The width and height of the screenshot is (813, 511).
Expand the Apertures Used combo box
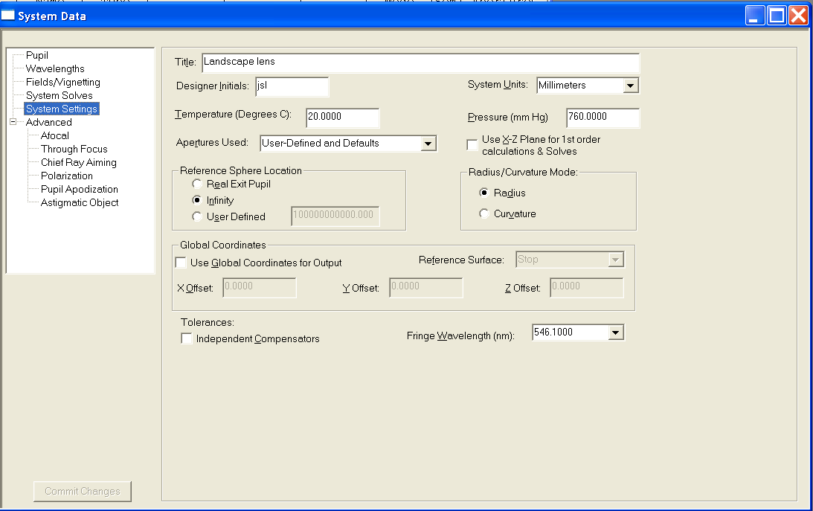coord(428,144)
